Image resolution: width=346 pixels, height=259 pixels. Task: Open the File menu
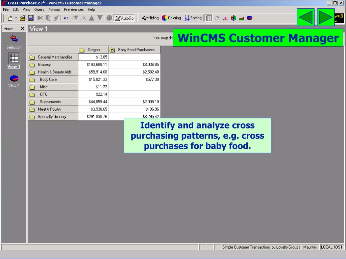tap(6, 9)
